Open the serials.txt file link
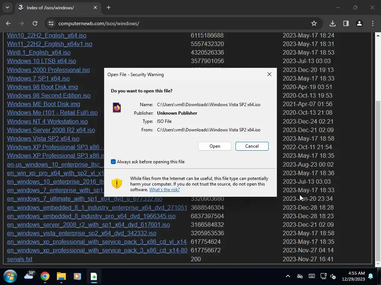381x285 pixels. 20,259
